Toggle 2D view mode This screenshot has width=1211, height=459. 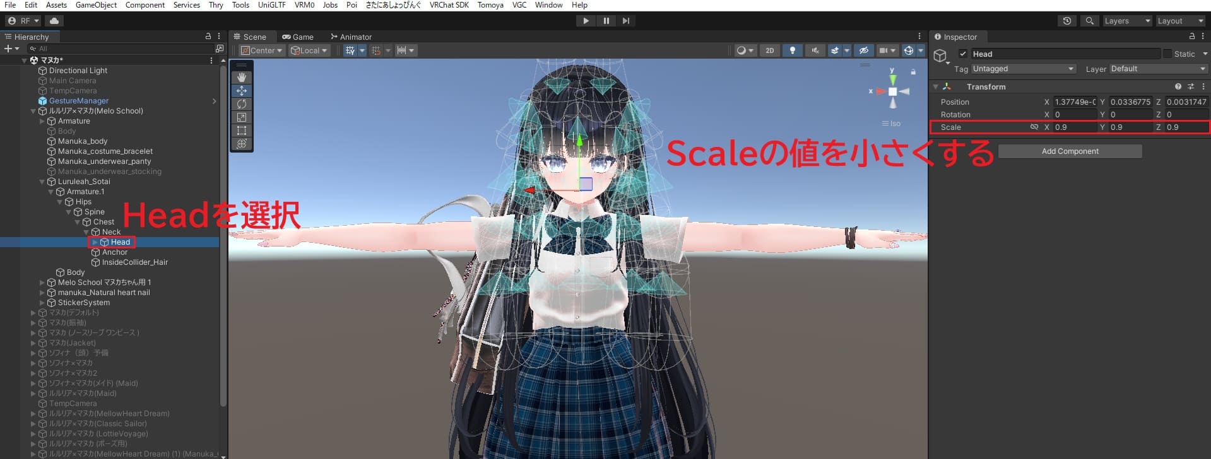click(x=769, y=50)
